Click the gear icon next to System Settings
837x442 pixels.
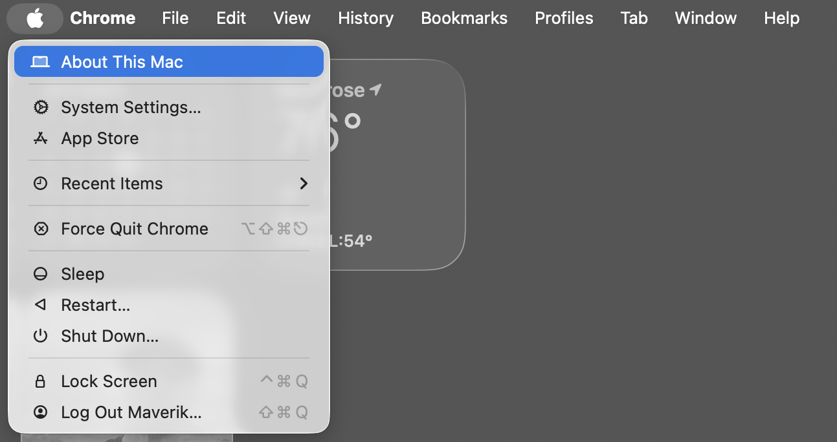pyautogui.click(x=41, y=107)
